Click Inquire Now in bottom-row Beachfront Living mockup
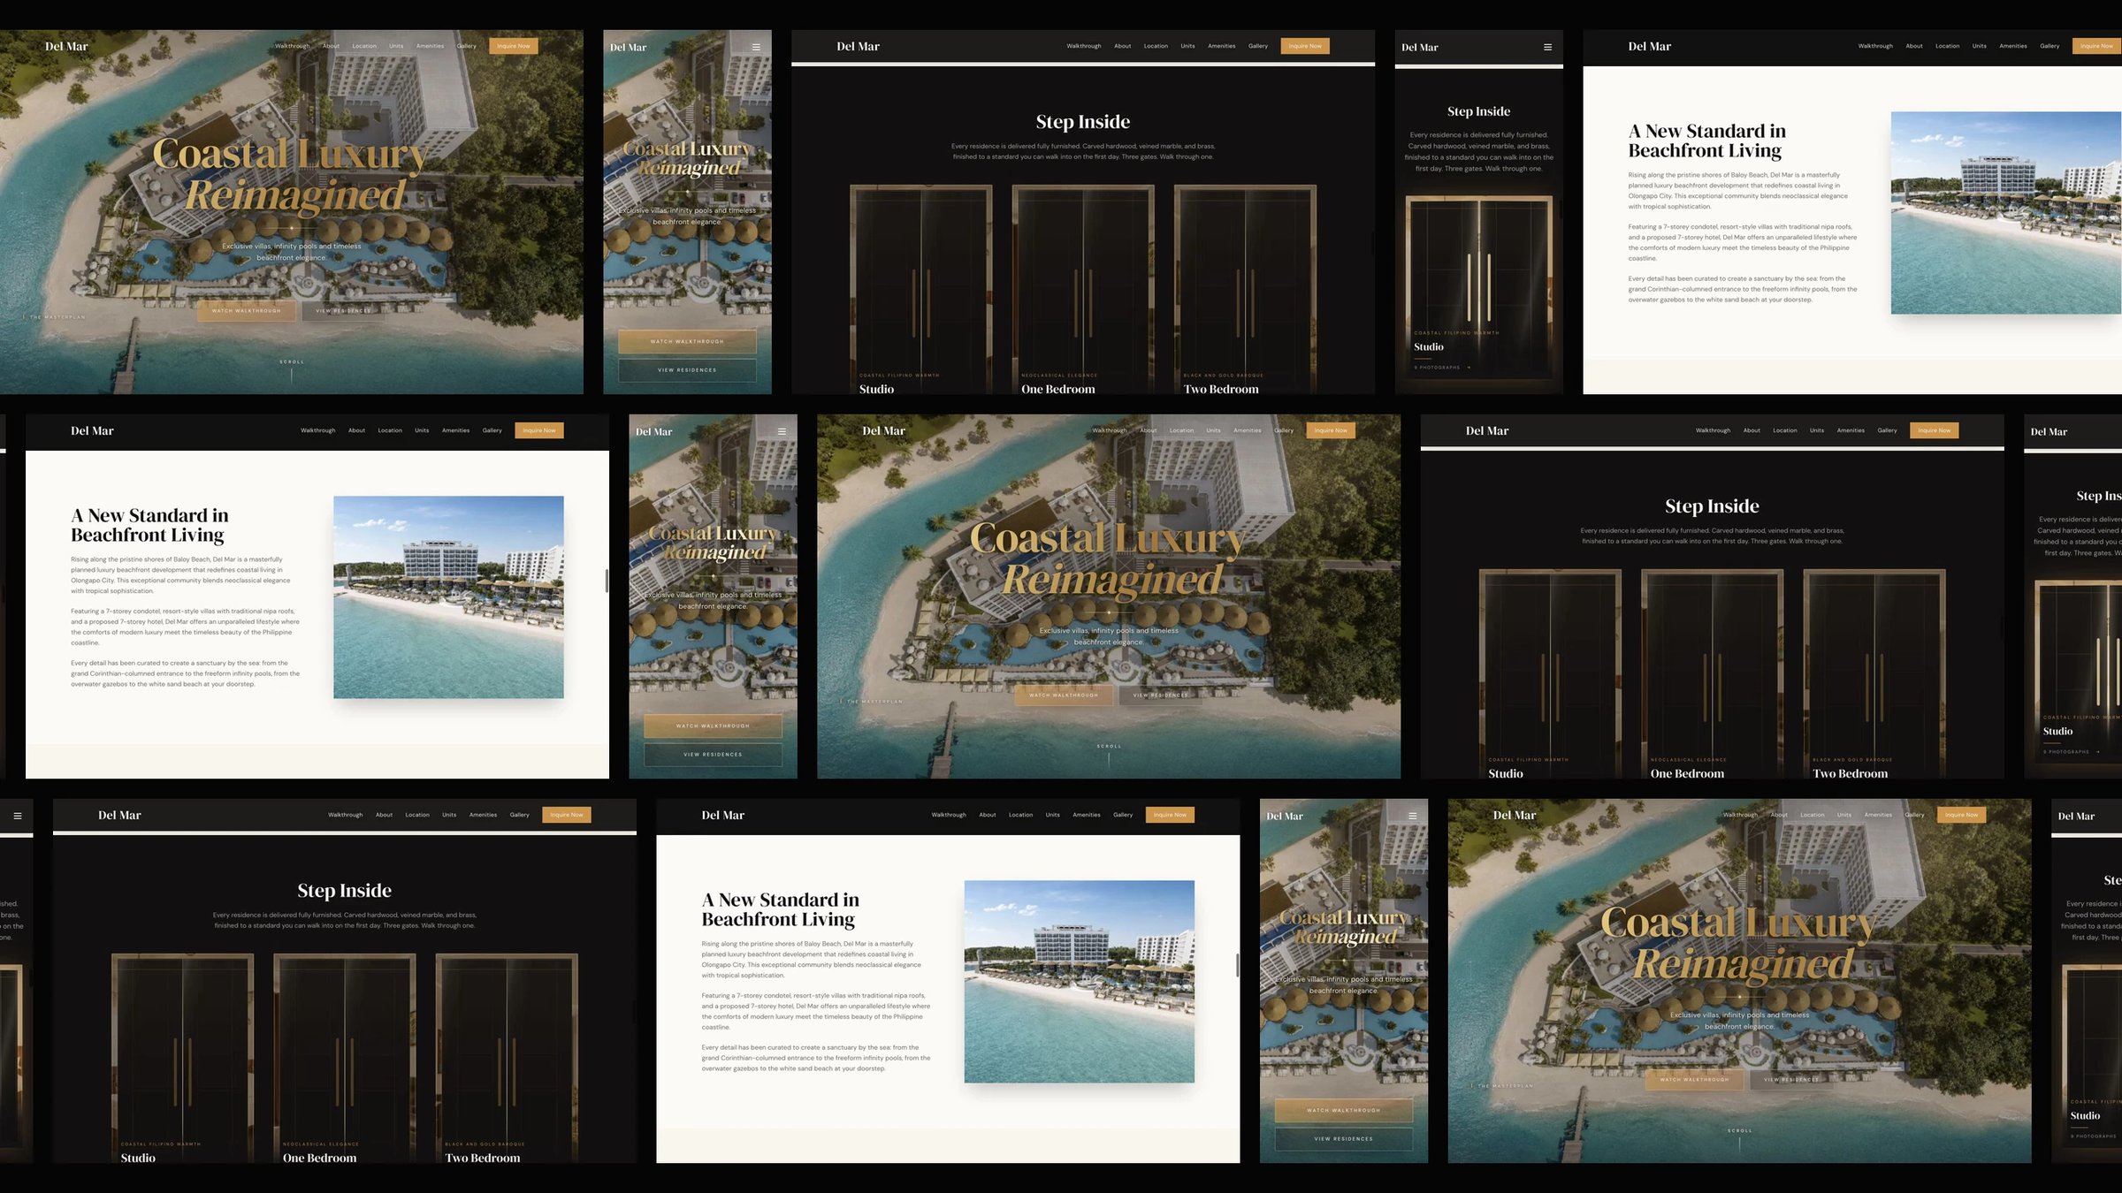 1170,815
